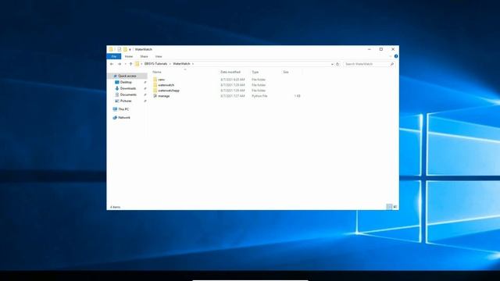Click the waterwatchapp folder icon

coord(155,91)
